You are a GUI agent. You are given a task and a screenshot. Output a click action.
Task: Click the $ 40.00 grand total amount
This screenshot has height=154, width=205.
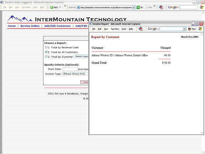pos(166,63)
